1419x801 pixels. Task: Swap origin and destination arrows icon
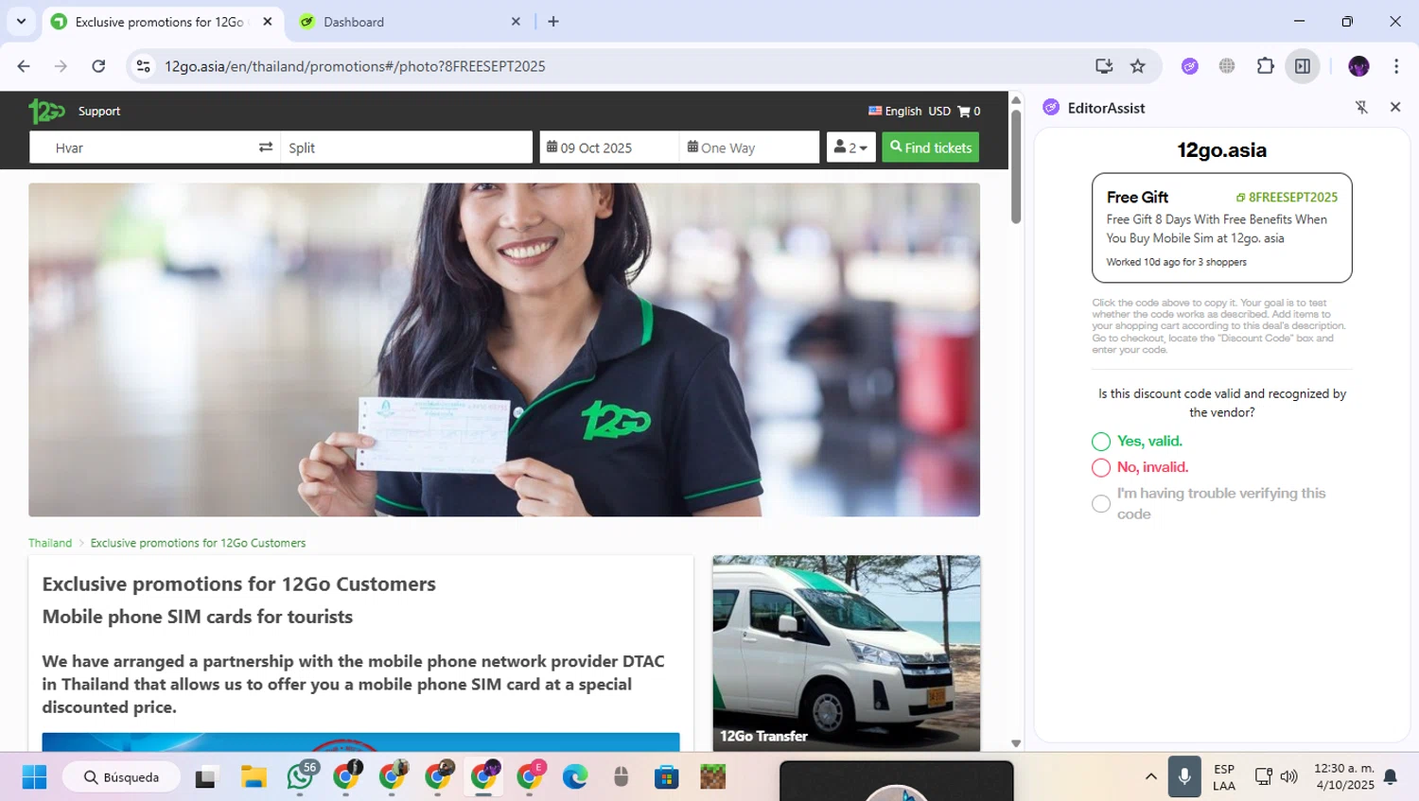point(266,148)
